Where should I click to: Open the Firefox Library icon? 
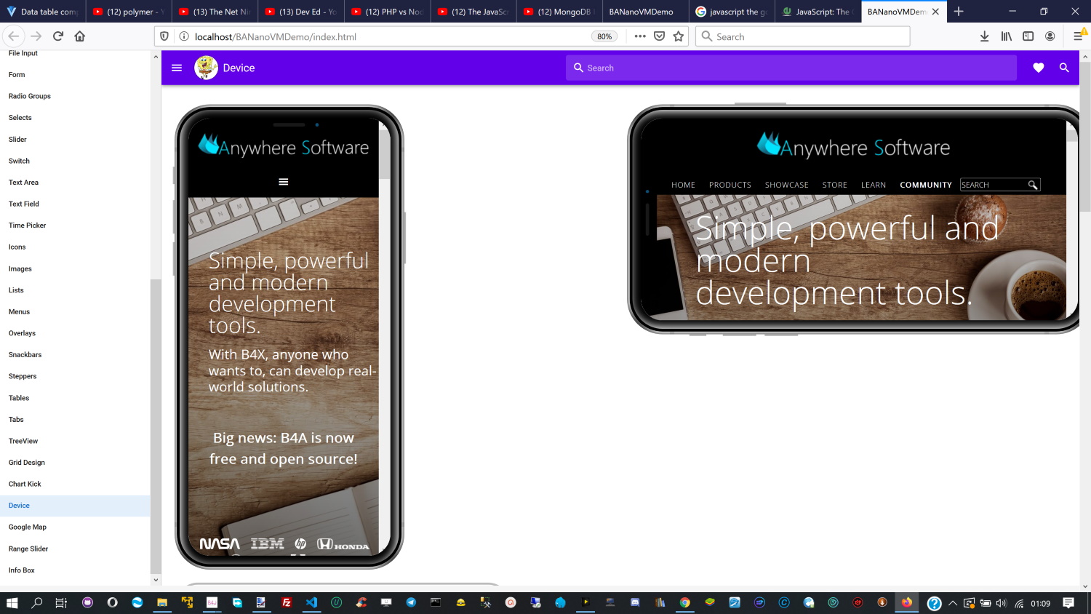coord(1007,36)
